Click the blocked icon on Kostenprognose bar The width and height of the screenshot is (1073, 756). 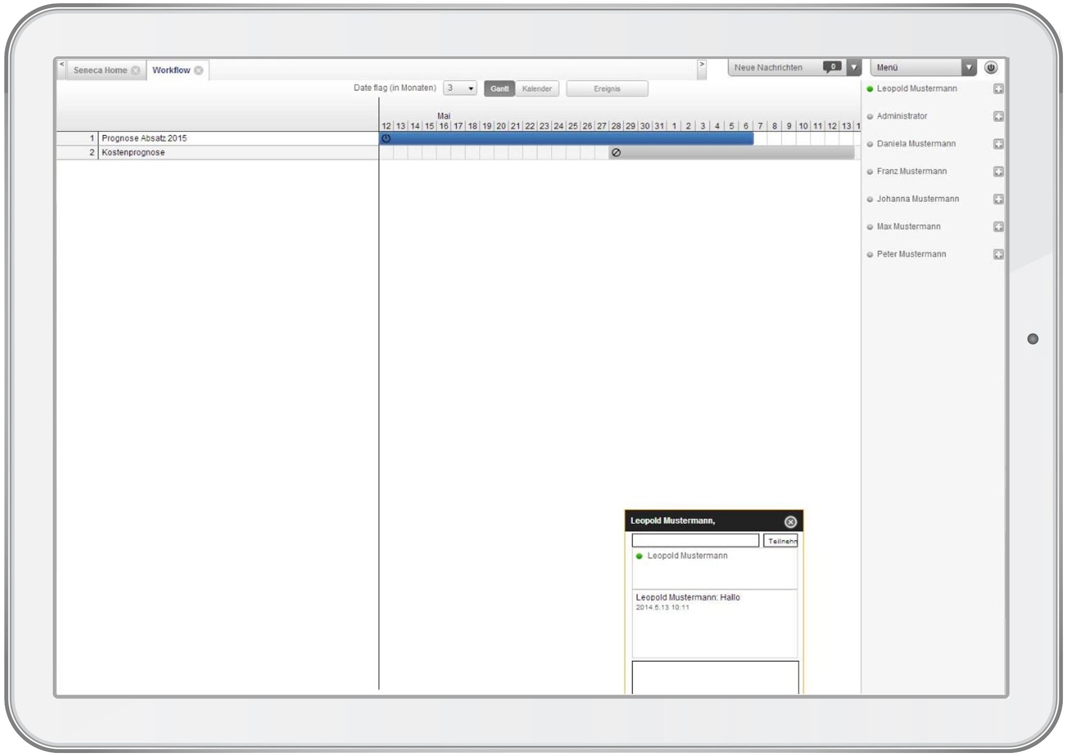click(x=616, y=152)
